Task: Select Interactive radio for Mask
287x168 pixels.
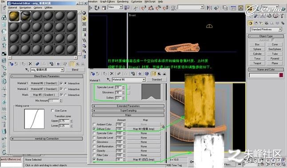Action: coord(65,95)
